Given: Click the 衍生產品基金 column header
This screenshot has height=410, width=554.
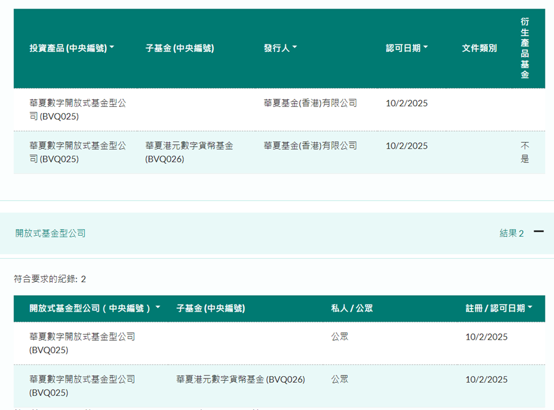Looking at the screenshot, I should (x=525, y=48).
